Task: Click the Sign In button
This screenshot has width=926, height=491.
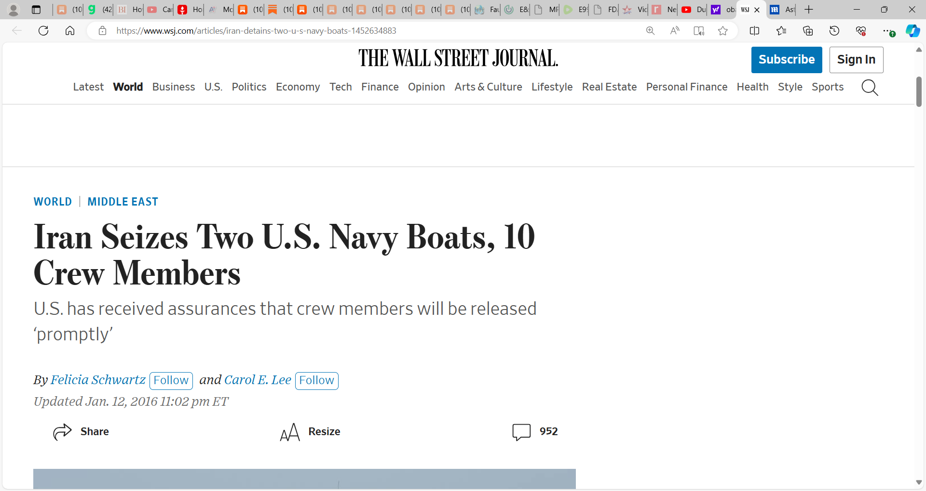Action: coord(856,60)
